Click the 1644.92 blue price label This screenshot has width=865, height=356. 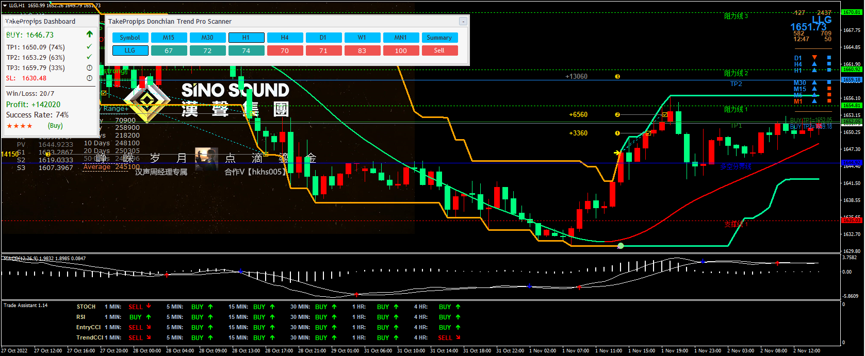852,163
